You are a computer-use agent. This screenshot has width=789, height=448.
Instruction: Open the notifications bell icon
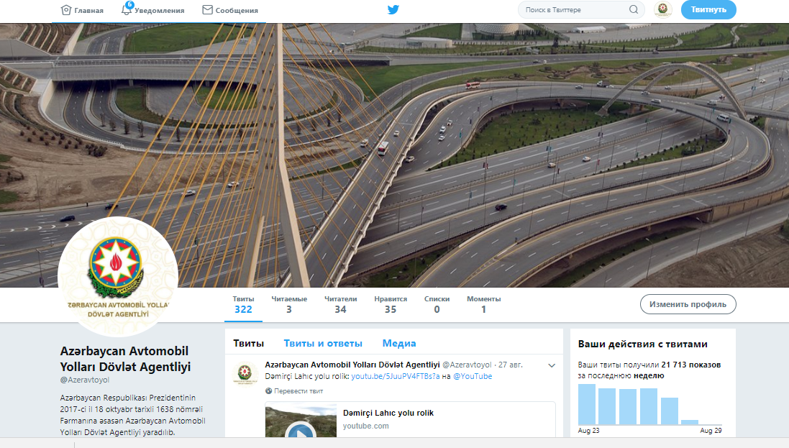tap(128, 10)
